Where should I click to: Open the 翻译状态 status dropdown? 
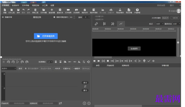pyautogui.click(x=177, y=24)
